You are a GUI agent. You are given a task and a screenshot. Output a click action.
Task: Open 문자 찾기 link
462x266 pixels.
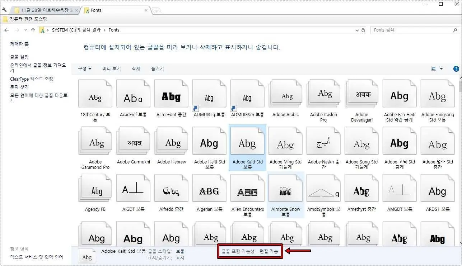point(19,87)
